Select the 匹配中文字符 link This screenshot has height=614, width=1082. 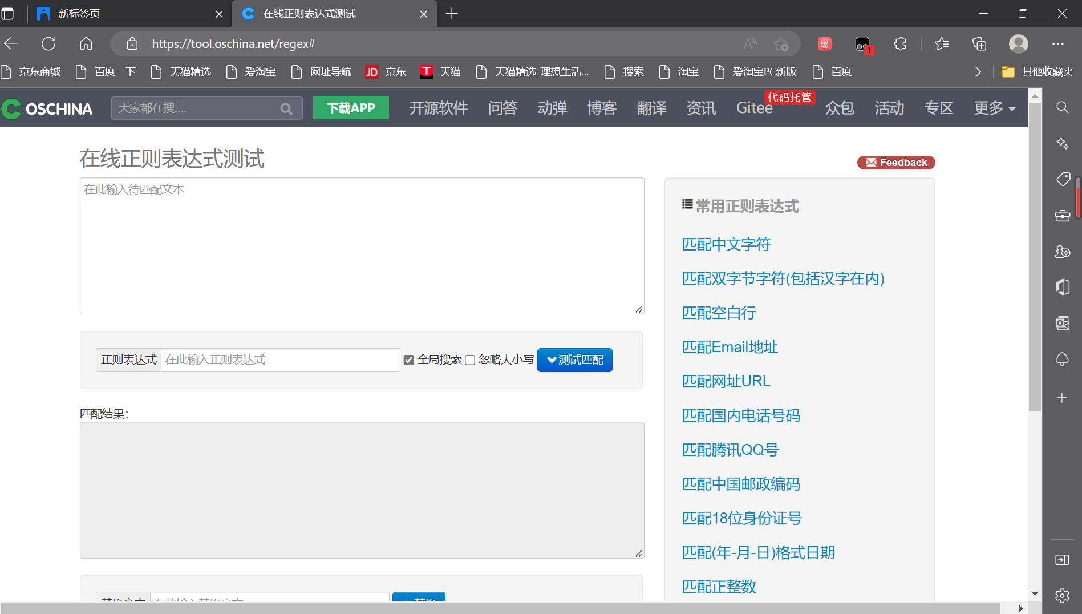pos(726,244)
